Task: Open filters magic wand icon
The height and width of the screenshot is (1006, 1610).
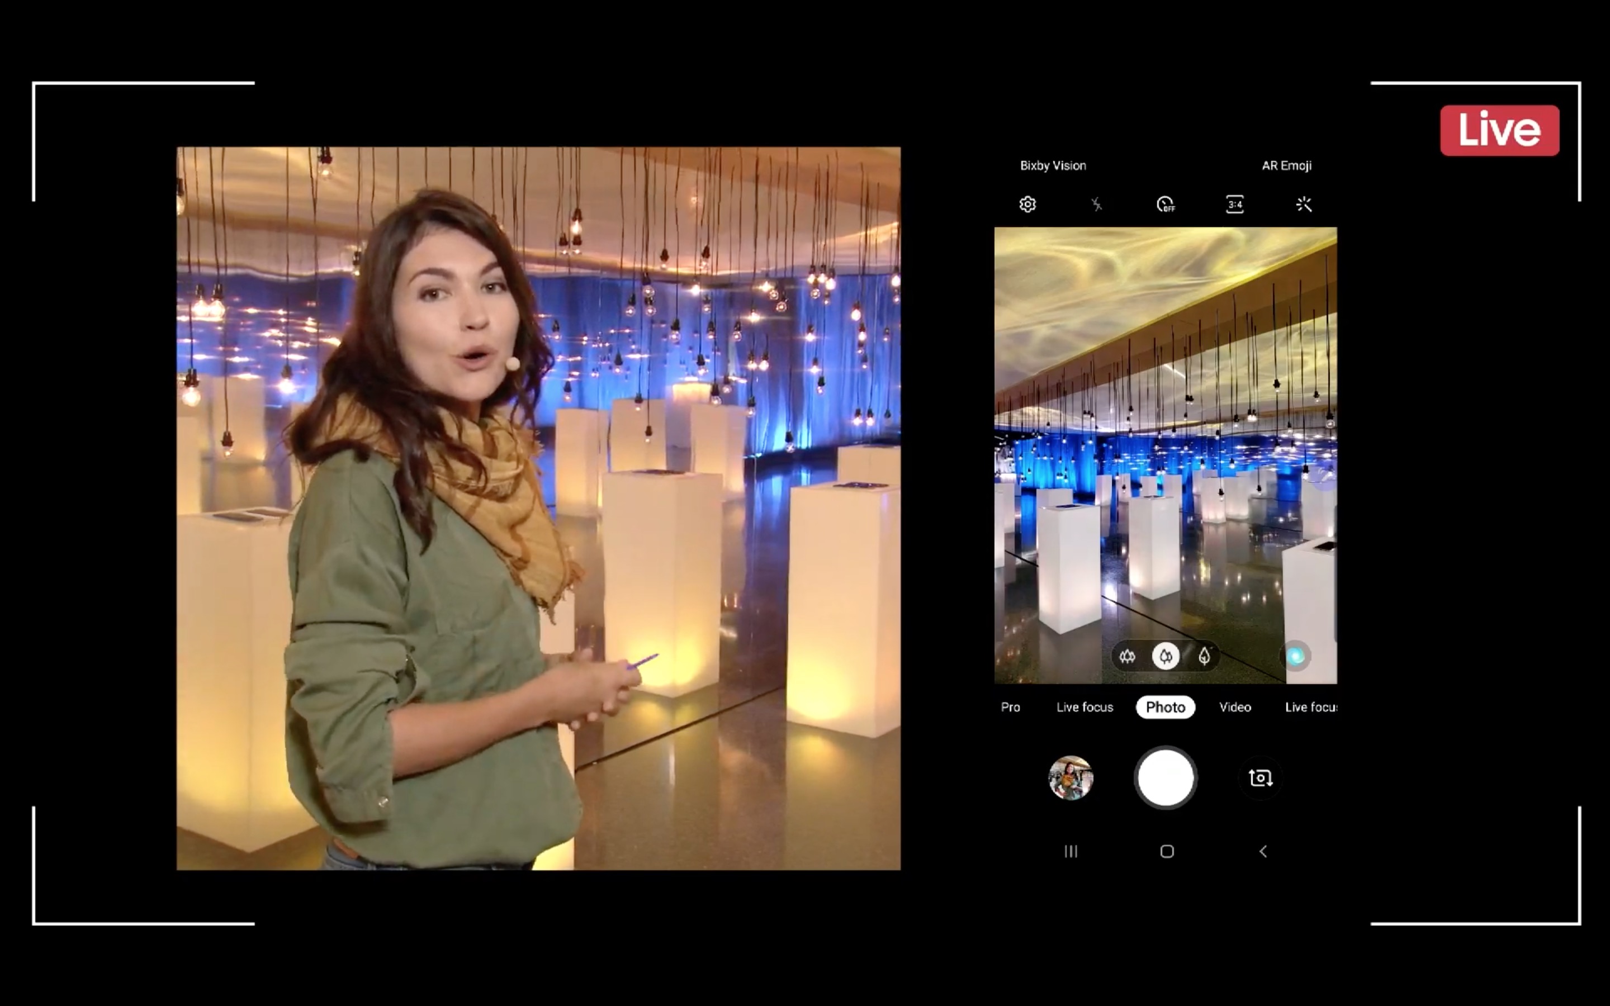Action: [x=1304, y=204]
